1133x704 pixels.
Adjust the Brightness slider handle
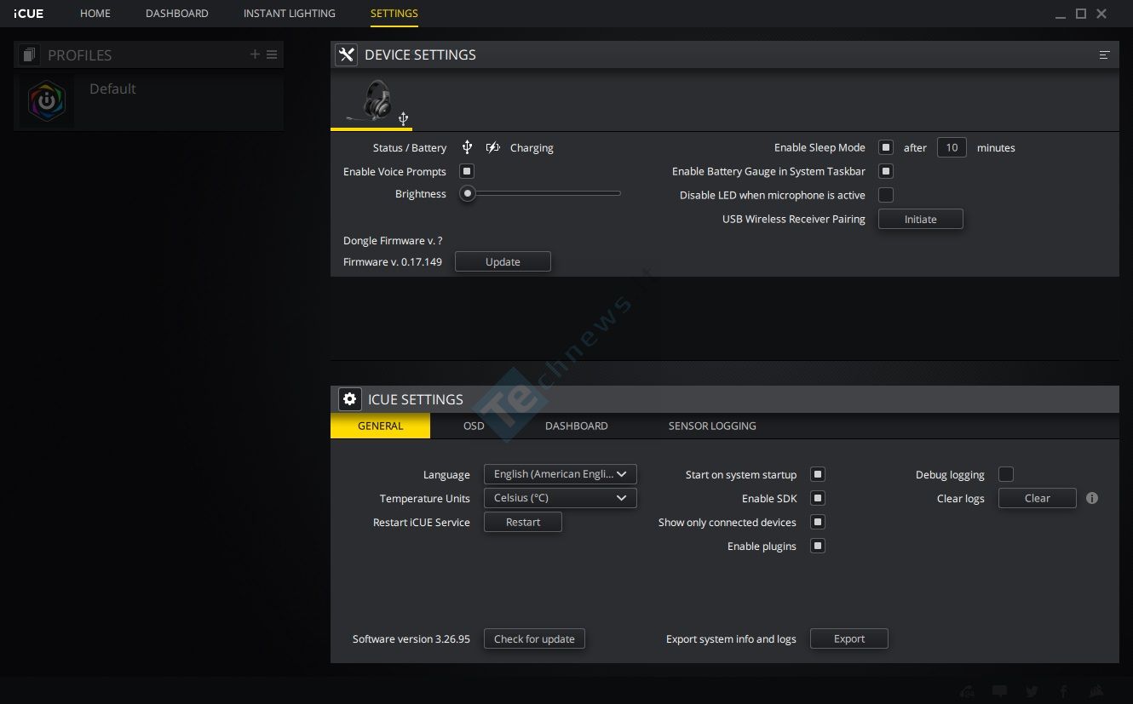[x=467, y=193]
